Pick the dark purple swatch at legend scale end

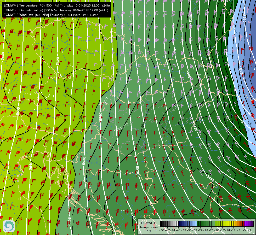[253, 224]
